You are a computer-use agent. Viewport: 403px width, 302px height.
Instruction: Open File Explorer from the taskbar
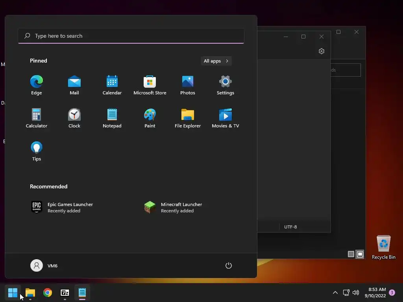30,293
